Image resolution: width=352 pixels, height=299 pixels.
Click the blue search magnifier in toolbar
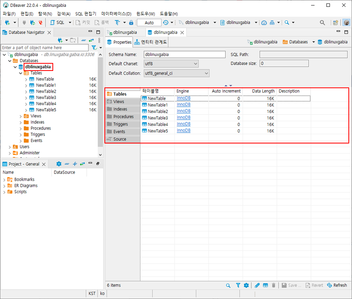coord(287,22)
